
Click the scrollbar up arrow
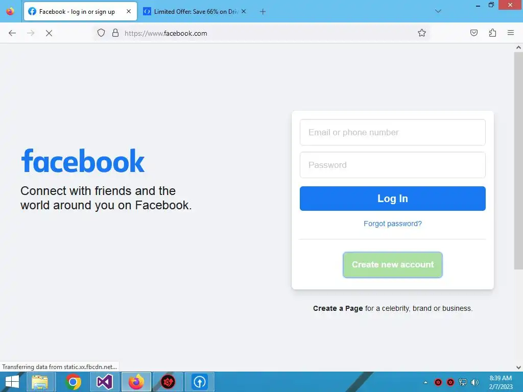518,47
